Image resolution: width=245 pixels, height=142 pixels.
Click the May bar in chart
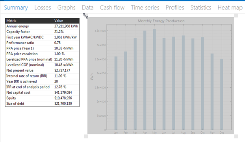[154, 79]
